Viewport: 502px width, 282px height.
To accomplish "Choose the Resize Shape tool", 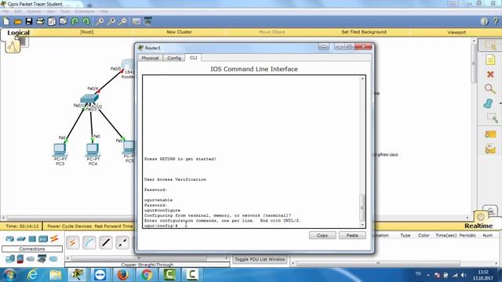I will (x=491, y=117).
